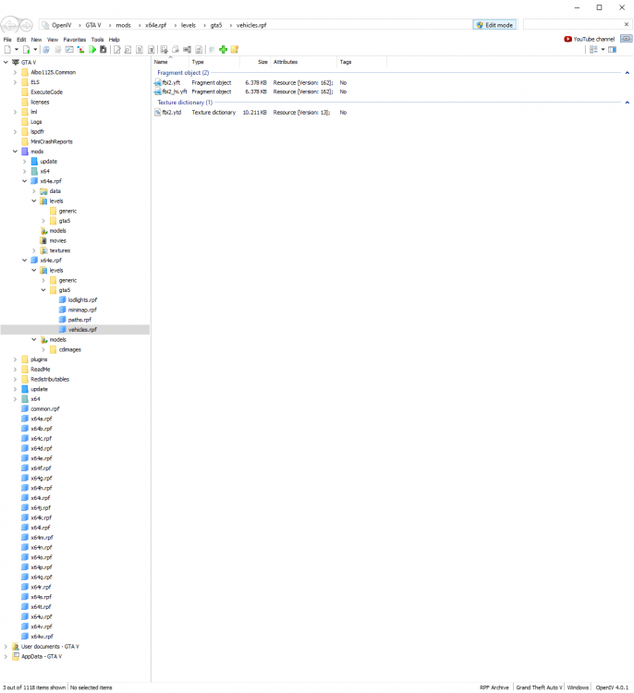Click the OpenIV breadcrumb segment

tap(61, 25)
